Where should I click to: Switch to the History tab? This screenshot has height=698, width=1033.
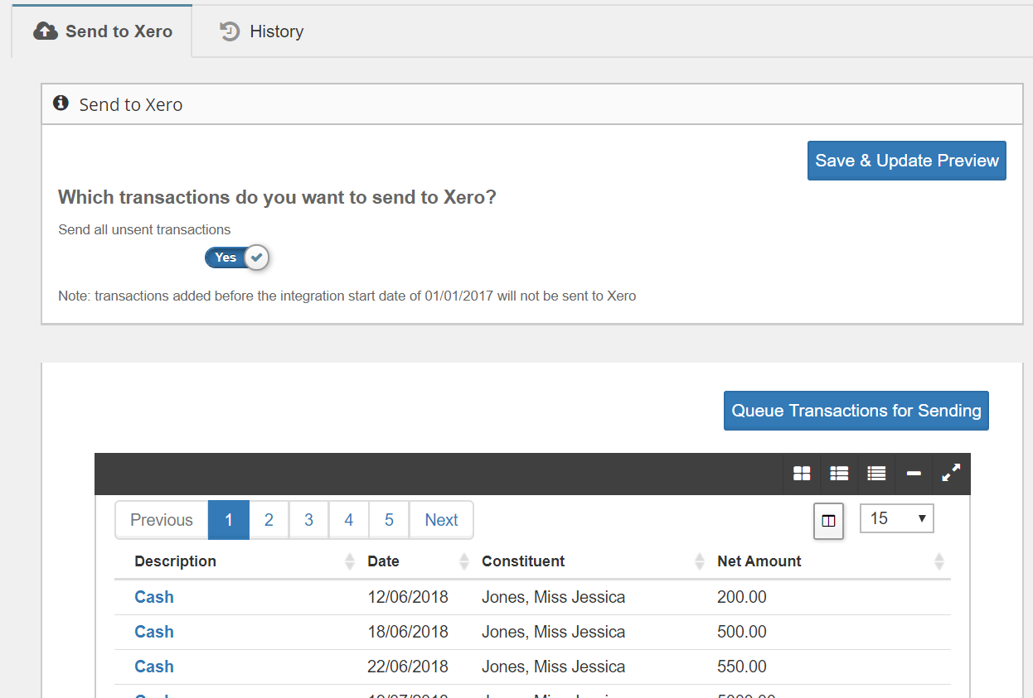coord(261,31)
